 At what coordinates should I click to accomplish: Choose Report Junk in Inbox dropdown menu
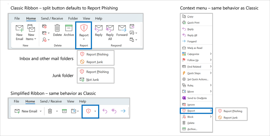pyautogui.click(x=96, y=62)
